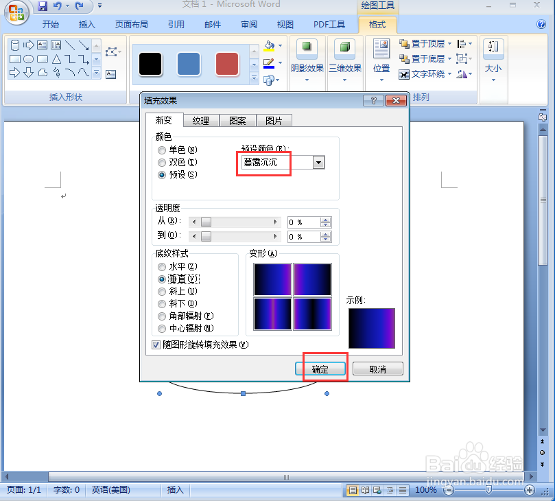Select the 预设 preset radio button
555x501 pixels.
(x=162, y=175)
